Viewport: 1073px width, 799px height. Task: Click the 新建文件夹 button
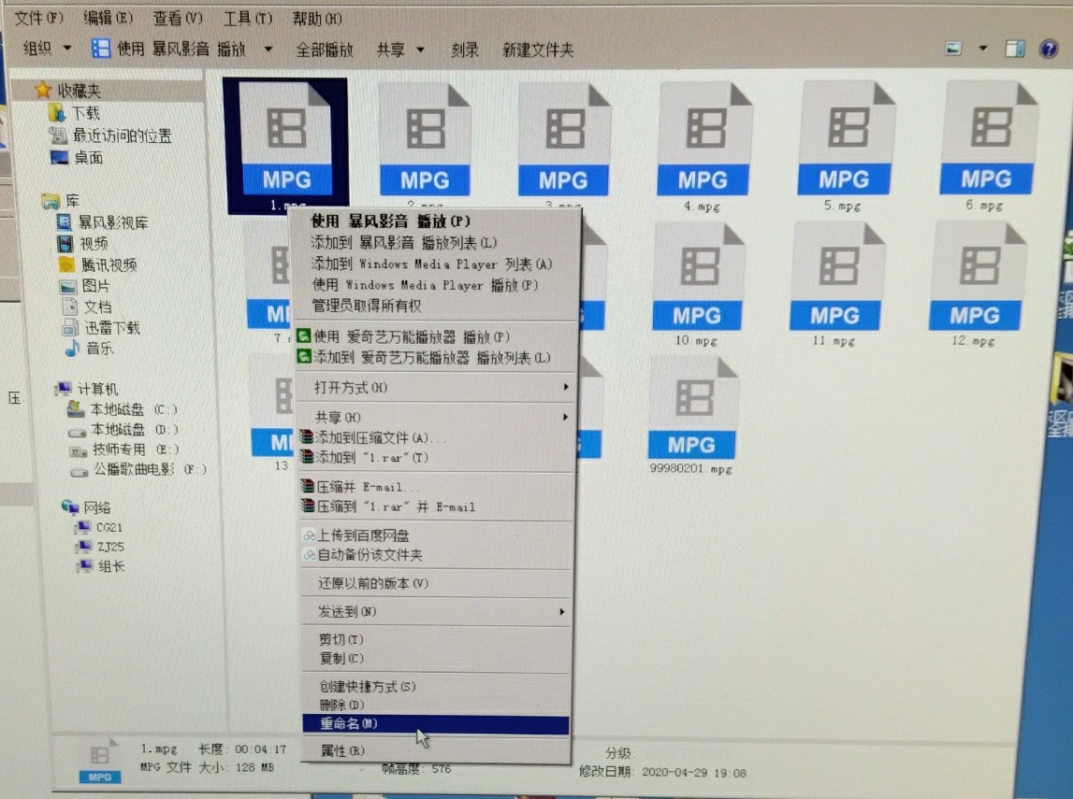[538, 49]
